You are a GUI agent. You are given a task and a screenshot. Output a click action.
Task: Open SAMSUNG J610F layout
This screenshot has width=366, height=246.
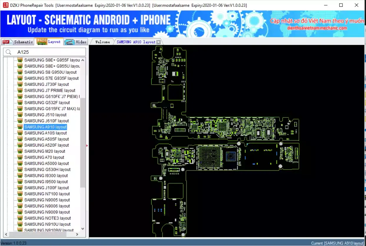(46, 121)
